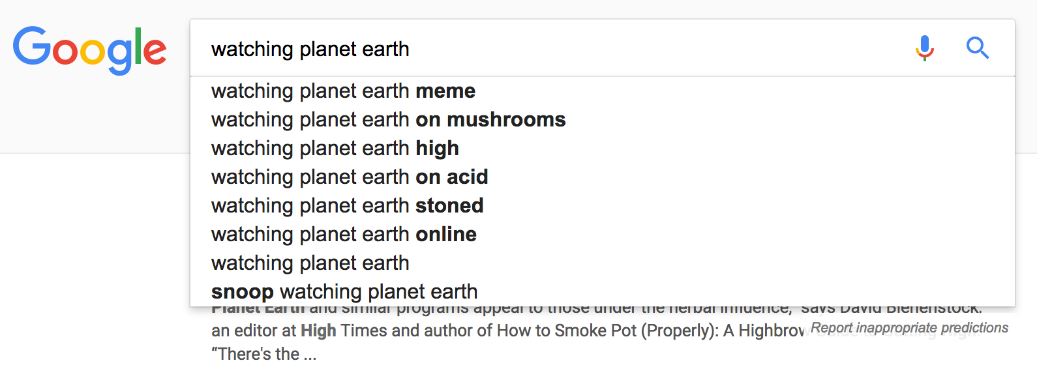The image size is (1037, 382).
Task: Start voice search with the microphone icon
Action: 924,48
